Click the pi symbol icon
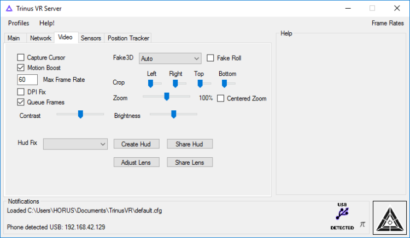 [x=362, y=224]
